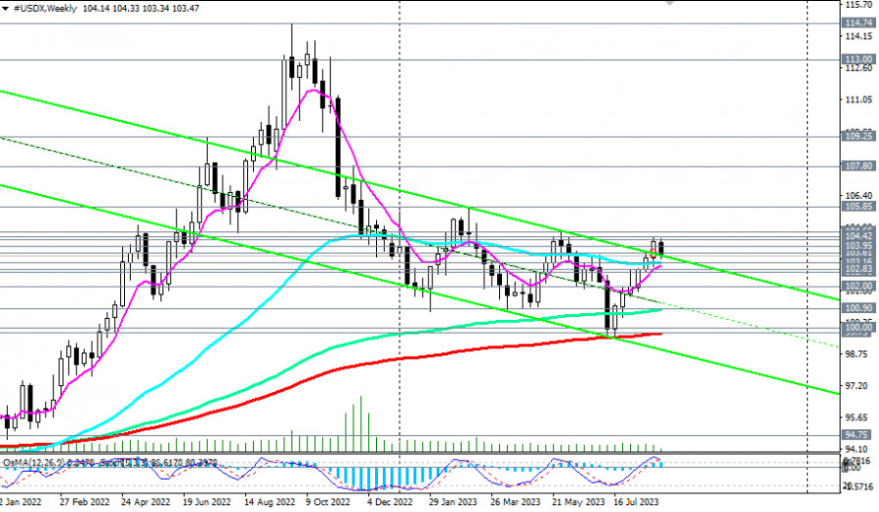The height and width of the screenshot is (512, 879).
Task: Click the 9 Oct 2022 date label
Action: pyautogui.click(x=327, y=502)
